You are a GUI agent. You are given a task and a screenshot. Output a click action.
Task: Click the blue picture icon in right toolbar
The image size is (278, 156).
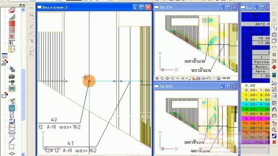tap(274, 136)
